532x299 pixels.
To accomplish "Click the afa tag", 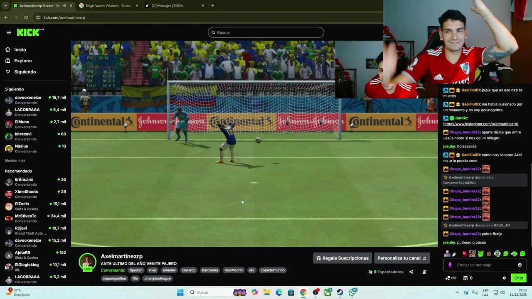I will (251, 270).
